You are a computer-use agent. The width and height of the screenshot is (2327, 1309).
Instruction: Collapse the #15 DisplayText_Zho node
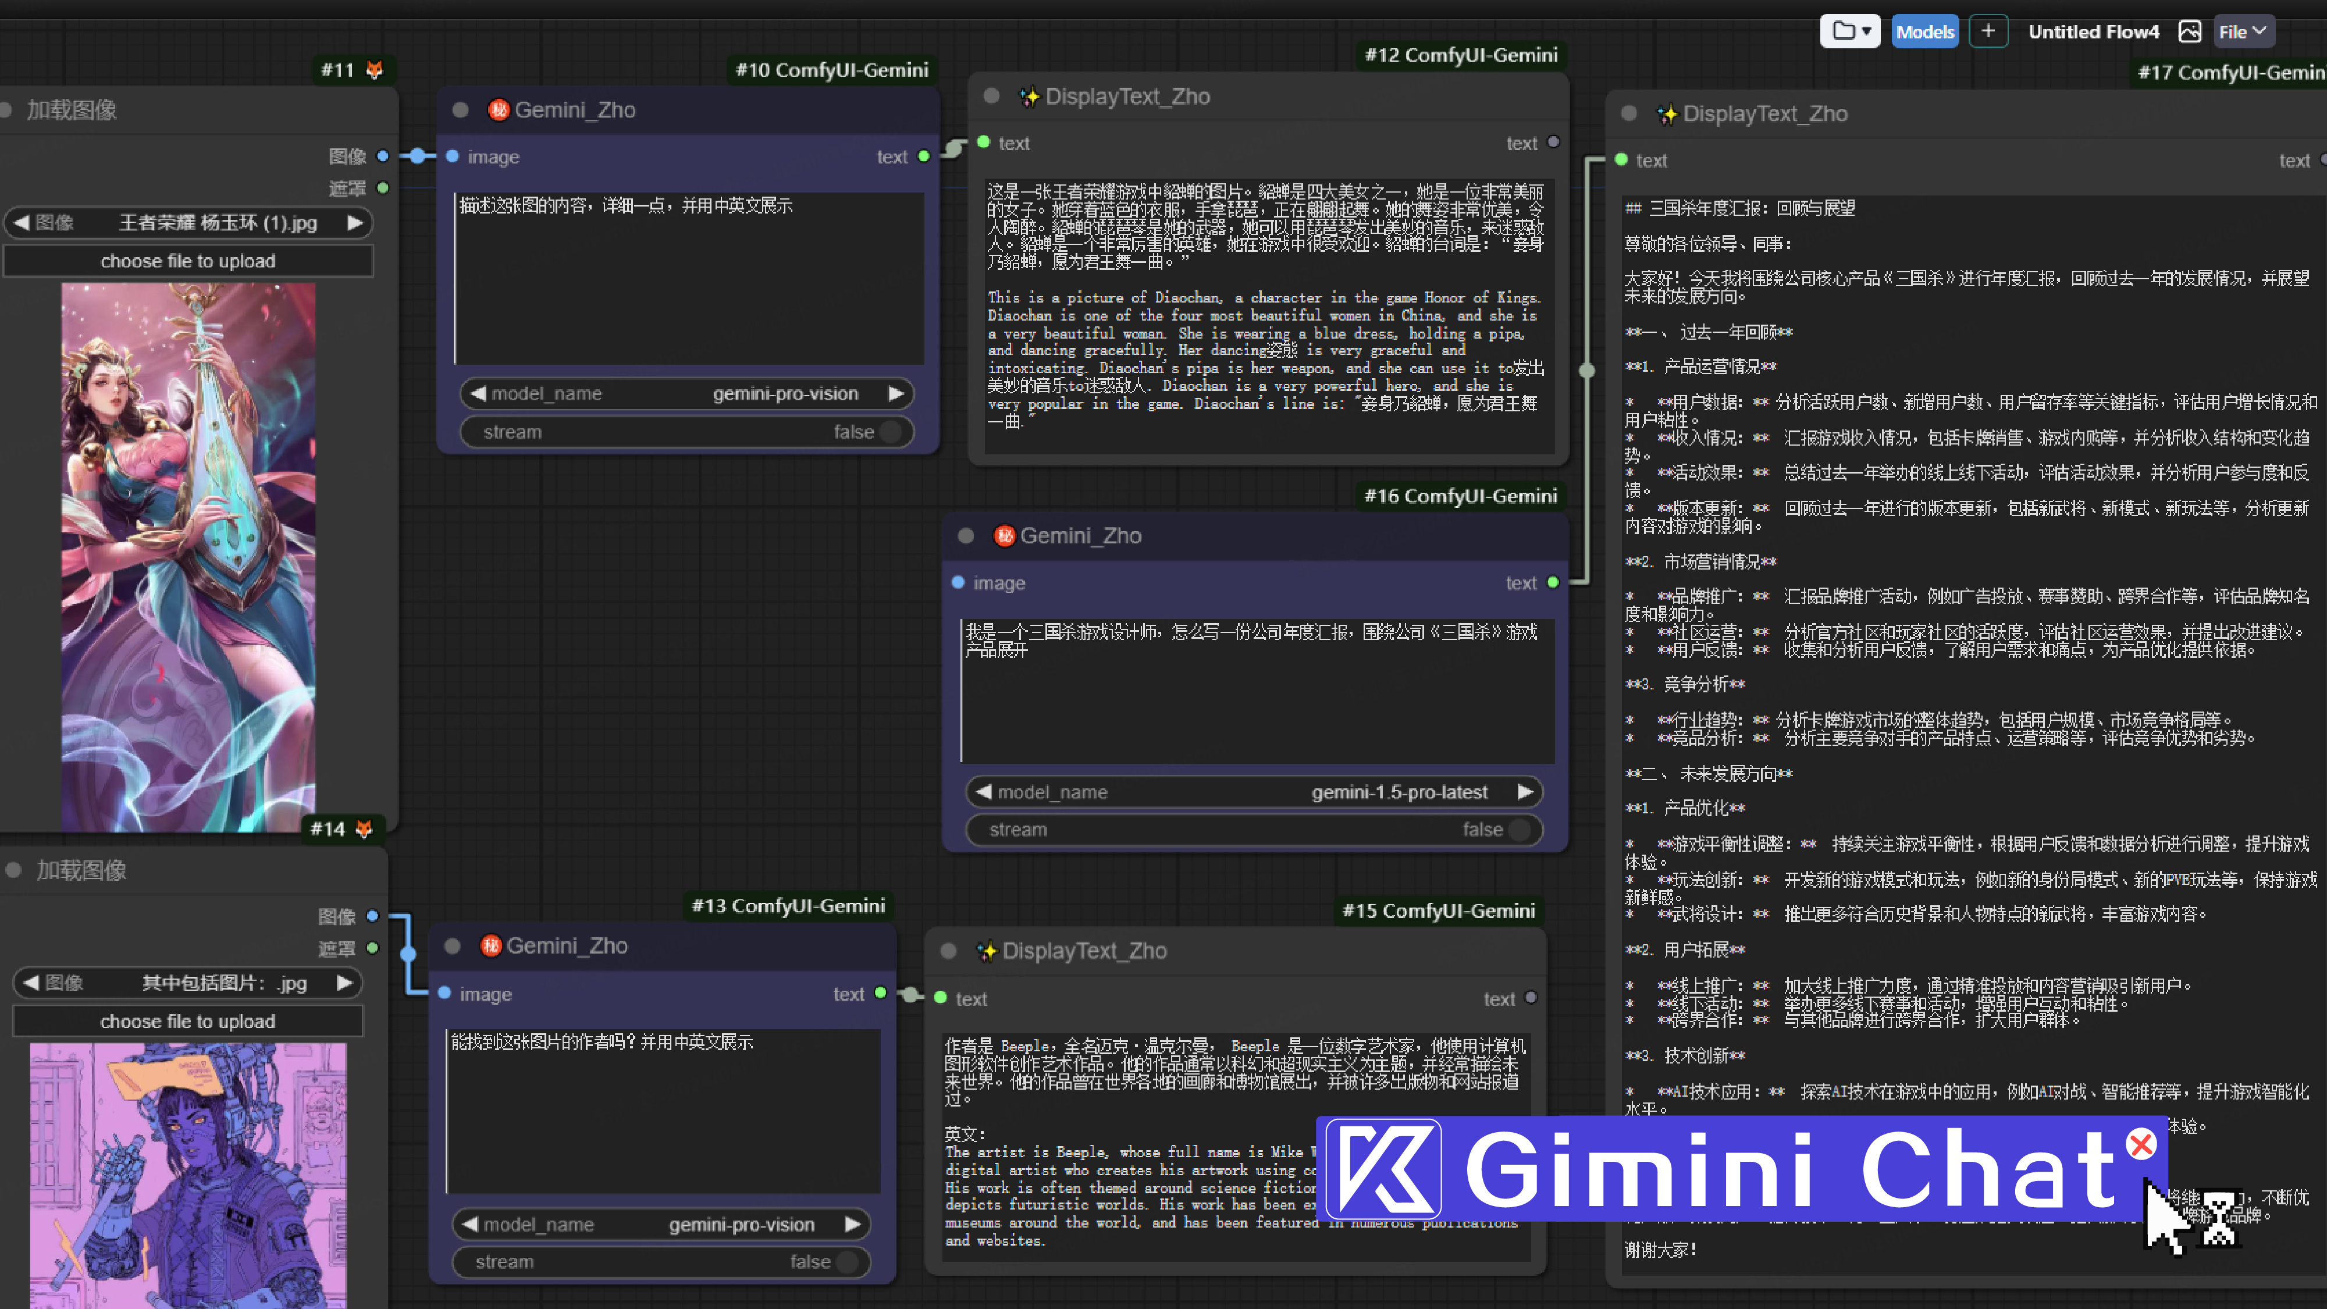(948, 951)
